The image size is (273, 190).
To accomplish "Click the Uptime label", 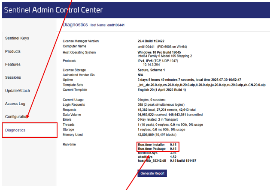I will click(68, 80).
